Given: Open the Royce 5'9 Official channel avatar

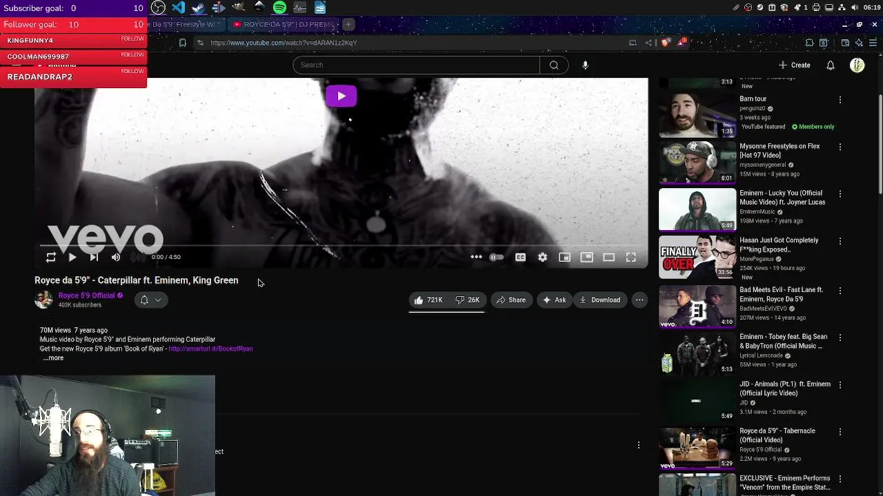Looking at the screenshot, I should [43, 300].
